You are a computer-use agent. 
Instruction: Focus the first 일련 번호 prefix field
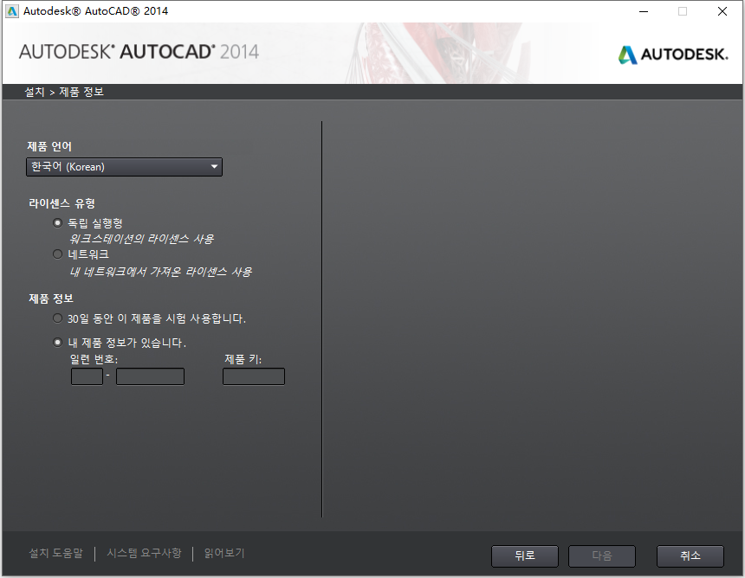[87, 376]
